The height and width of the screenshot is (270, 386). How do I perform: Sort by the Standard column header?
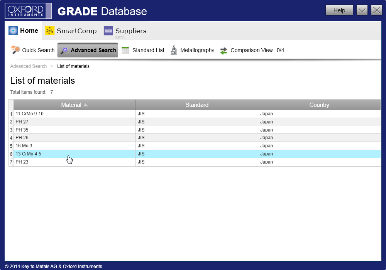click(197, 105)
